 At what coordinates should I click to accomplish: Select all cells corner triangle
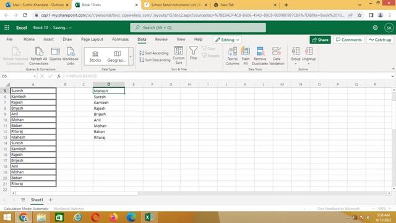click(7, 84)
